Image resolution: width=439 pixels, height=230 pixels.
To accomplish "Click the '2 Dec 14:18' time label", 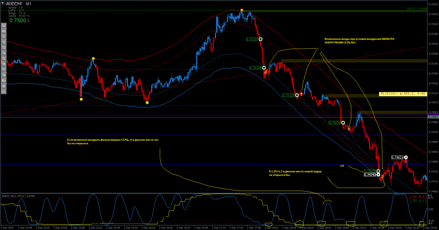I will [25, 228].
